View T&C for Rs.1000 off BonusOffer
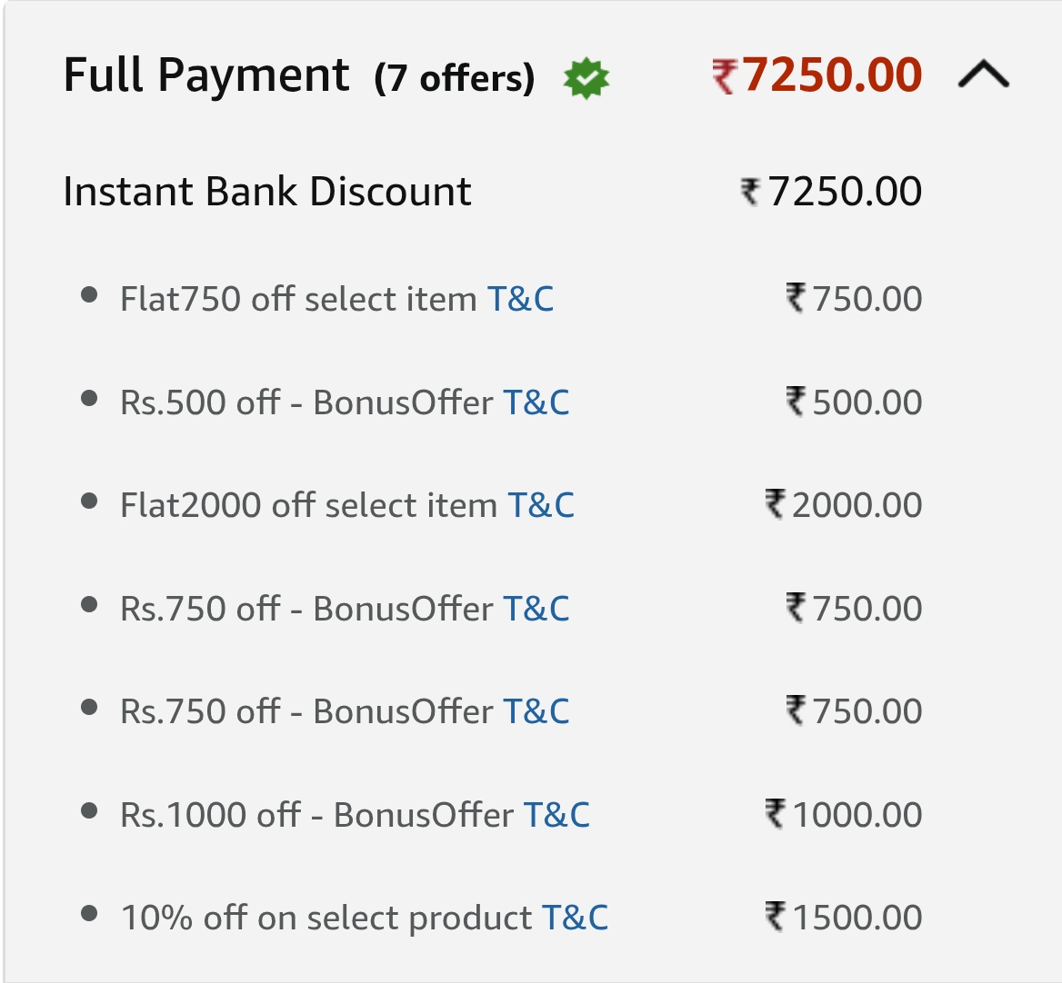 coord(556,815)
